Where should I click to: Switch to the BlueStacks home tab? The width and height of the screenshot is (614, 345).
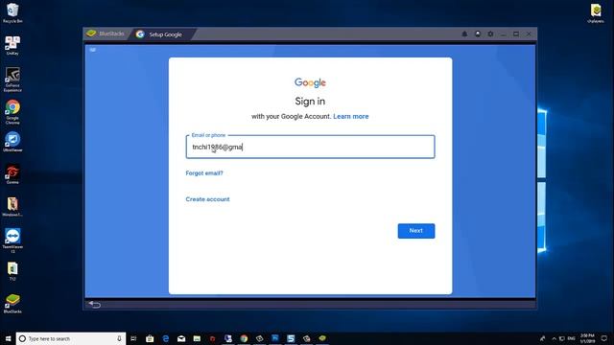click(x=106, y=34)
